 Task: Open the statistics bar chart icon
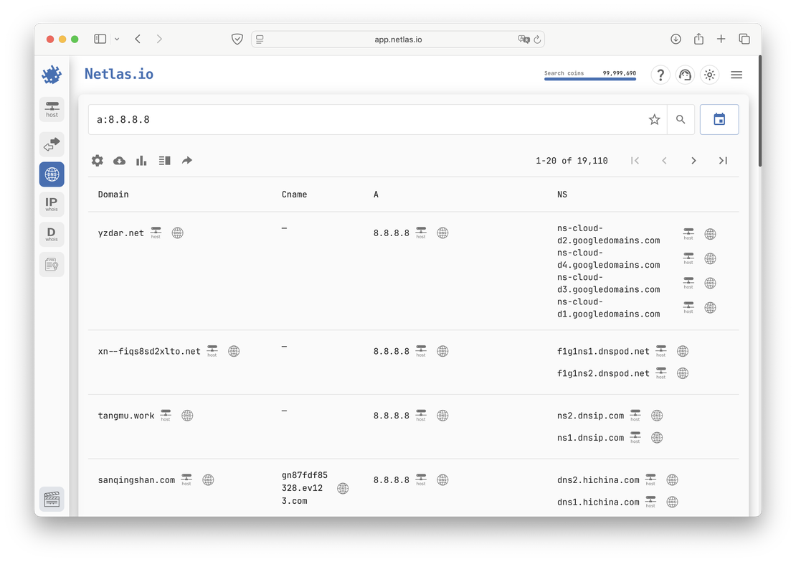coord(141,161)
